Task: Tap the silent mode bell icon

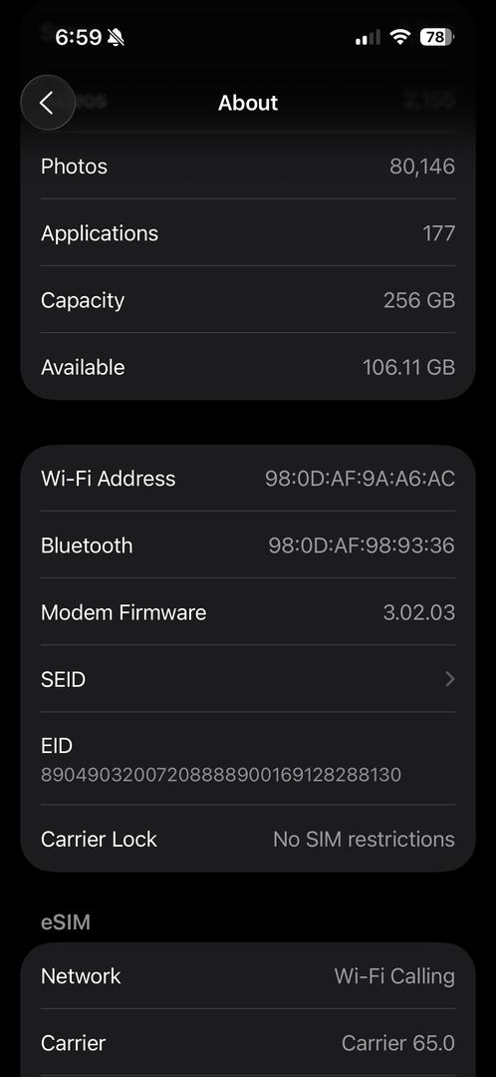Action: tap(116, 37)
